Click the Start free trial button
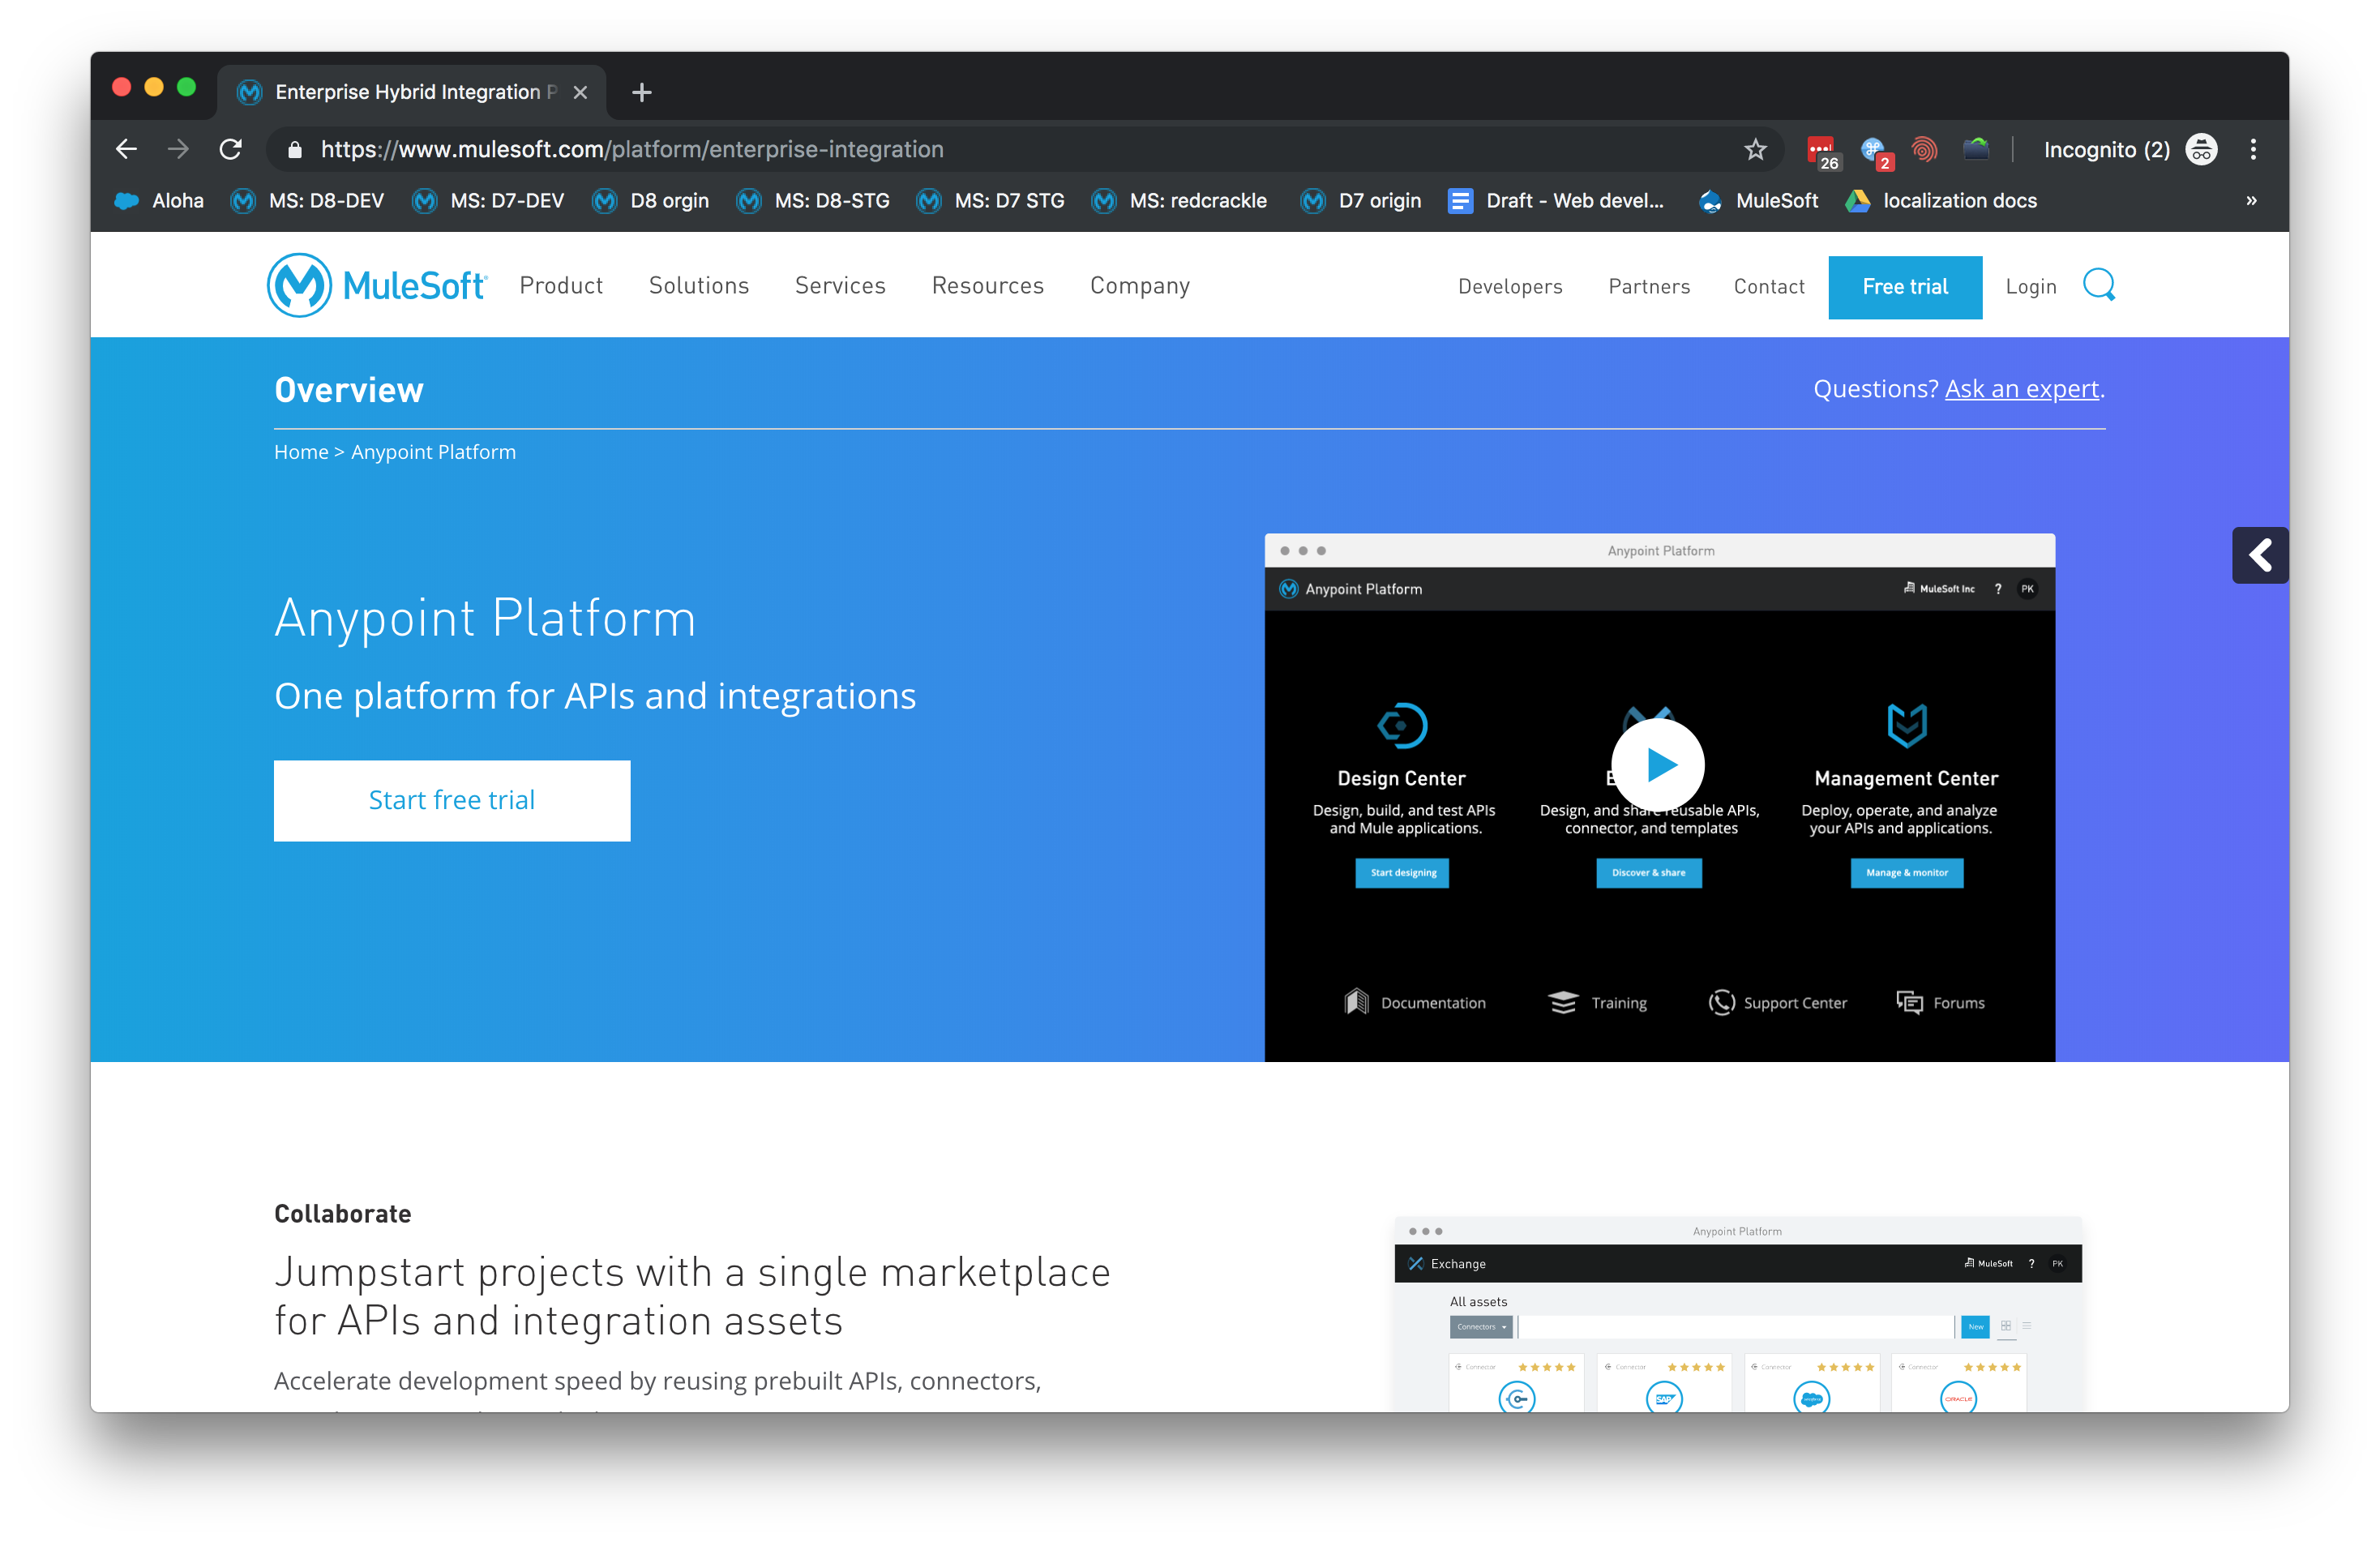 (452, 800)
